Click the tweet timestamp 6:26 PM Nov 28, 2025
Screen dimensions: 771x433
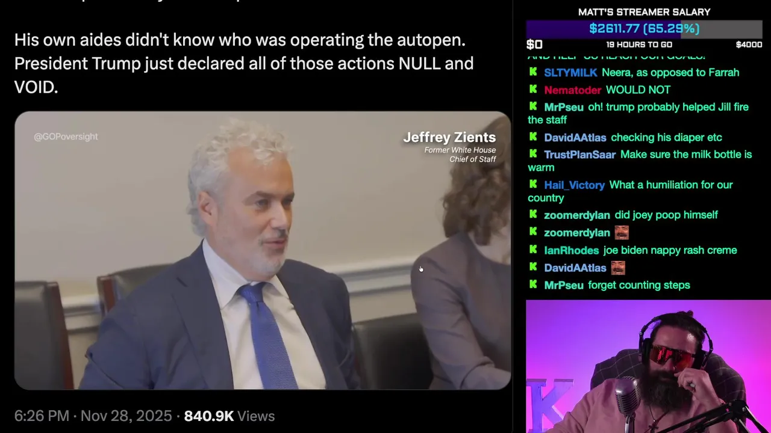(x=93, y=416)
